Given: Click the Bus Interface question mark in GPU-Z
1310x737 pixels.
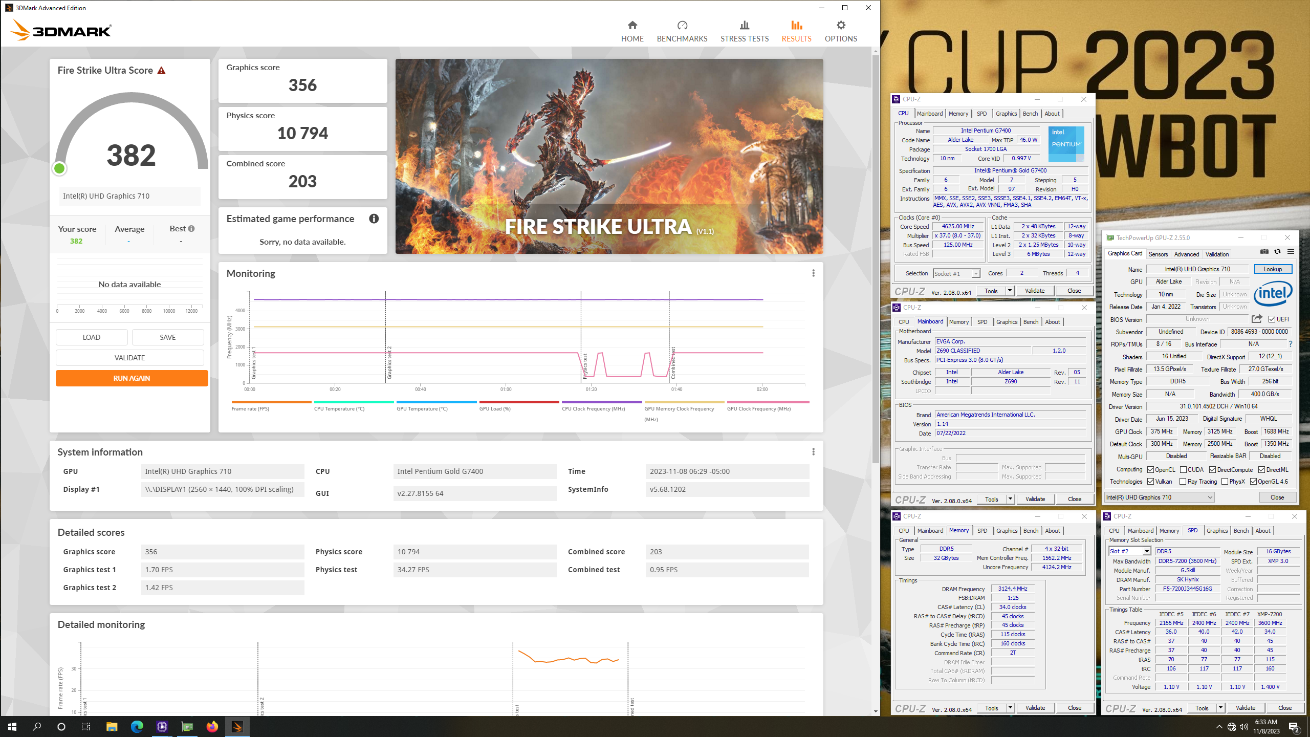Looking at the screenshot, I should (x=1291, y=344).
